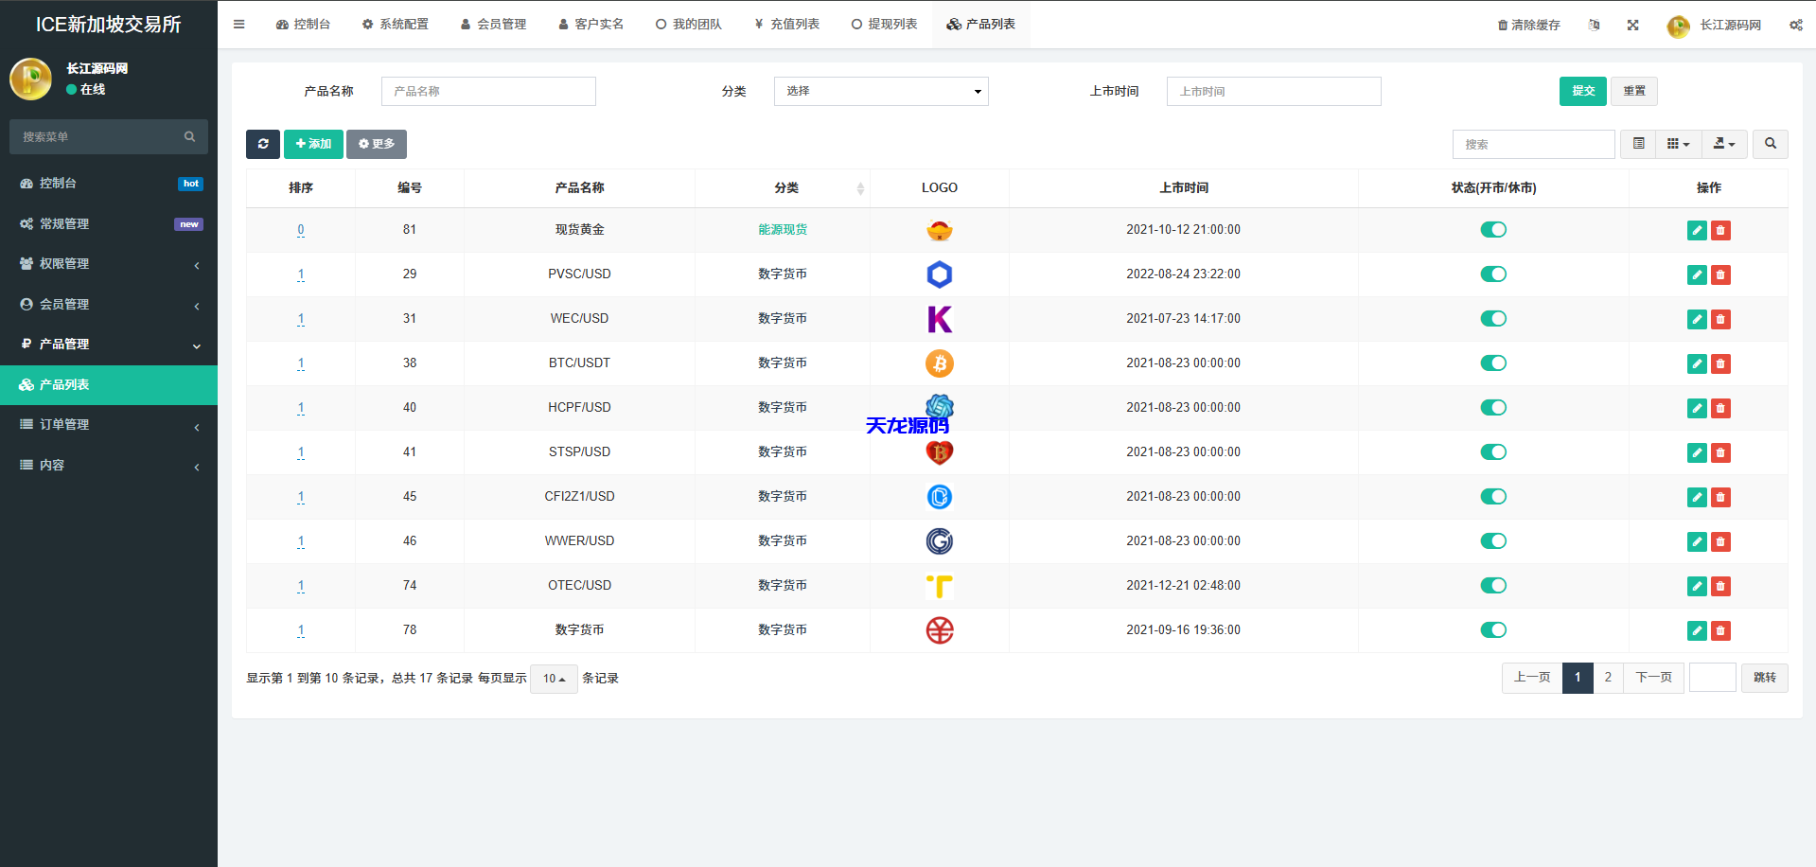This screenshot has width=1816, height=867.
Task: Go to page 2 of the product list
Action: pyautogui.click(x=1608, y=678)
